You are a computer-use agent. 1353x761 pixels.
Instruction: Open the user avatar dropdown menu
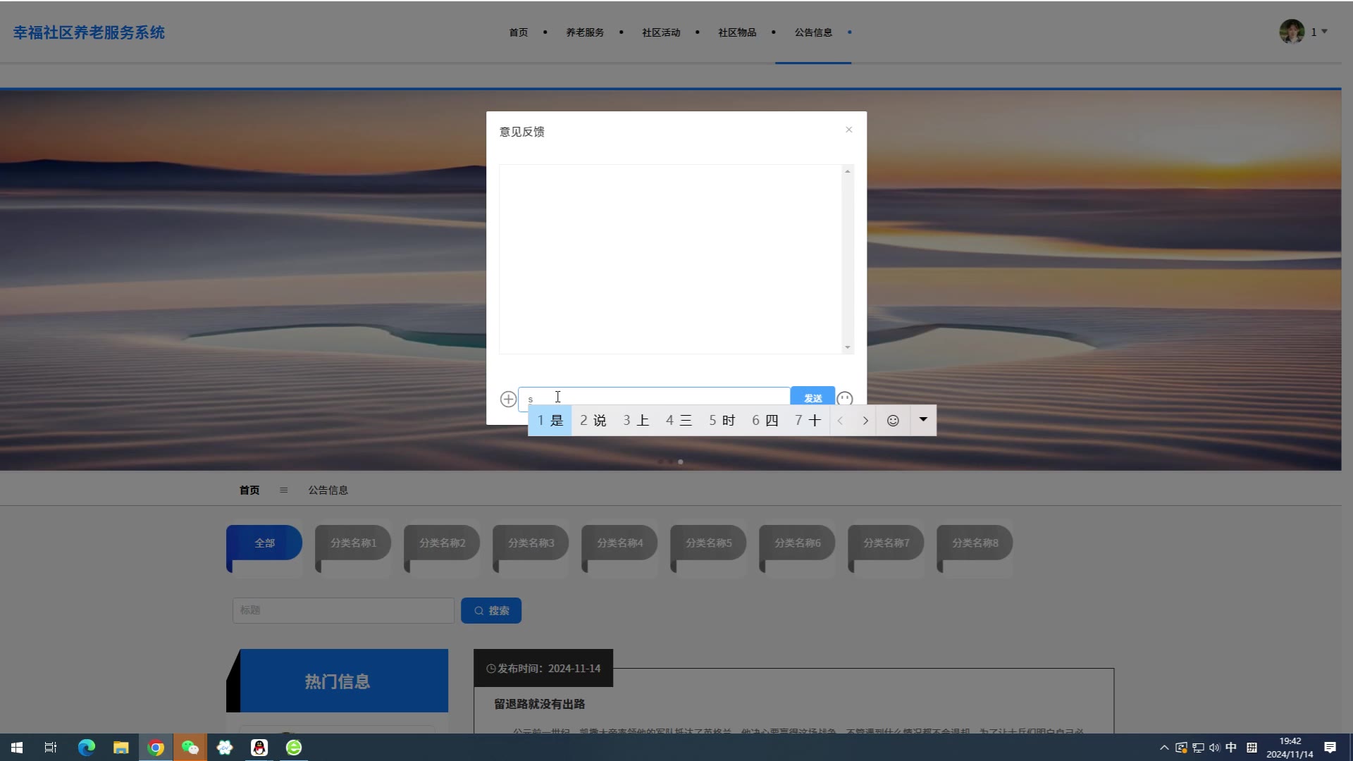tap(1303, 32)
